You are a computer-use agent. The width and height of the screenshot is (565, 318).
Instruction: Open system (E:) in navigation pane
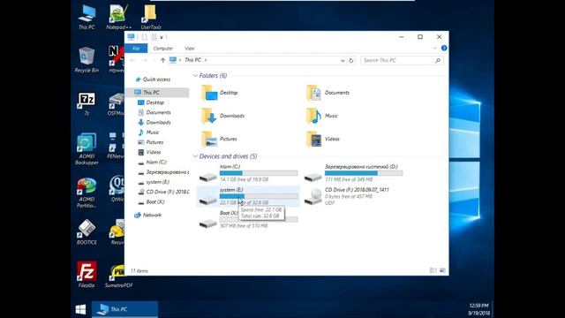(157, 182)
